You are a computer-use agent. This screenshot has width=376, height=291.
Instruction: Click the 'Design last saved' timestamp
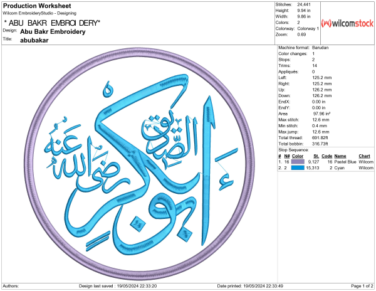[118, 286]
